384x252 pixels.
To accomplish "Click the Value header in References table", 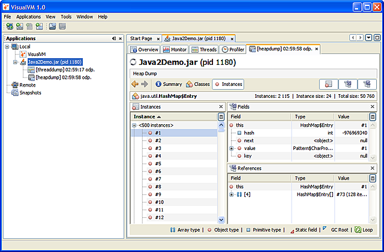I will point(352,178).
